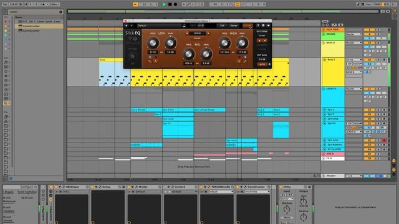The width and height of the screenshot is (399, 224).
Task: Click the MID band GAIN knob
Action: 206,54
